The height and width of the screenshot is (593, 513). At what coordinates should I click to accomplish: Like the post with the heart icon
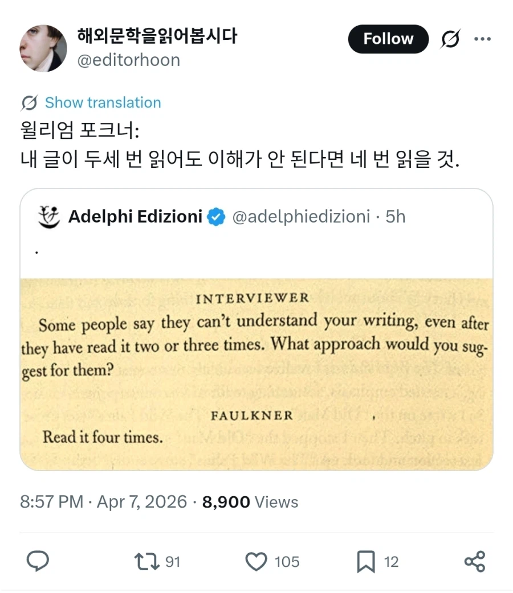pos(256,562)
